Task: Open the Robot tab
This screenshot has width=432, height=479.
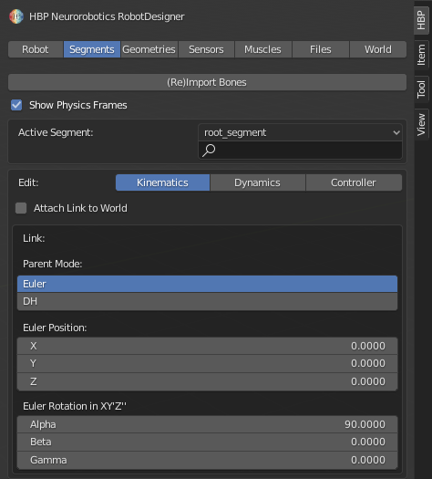Action: click(36, 49)
